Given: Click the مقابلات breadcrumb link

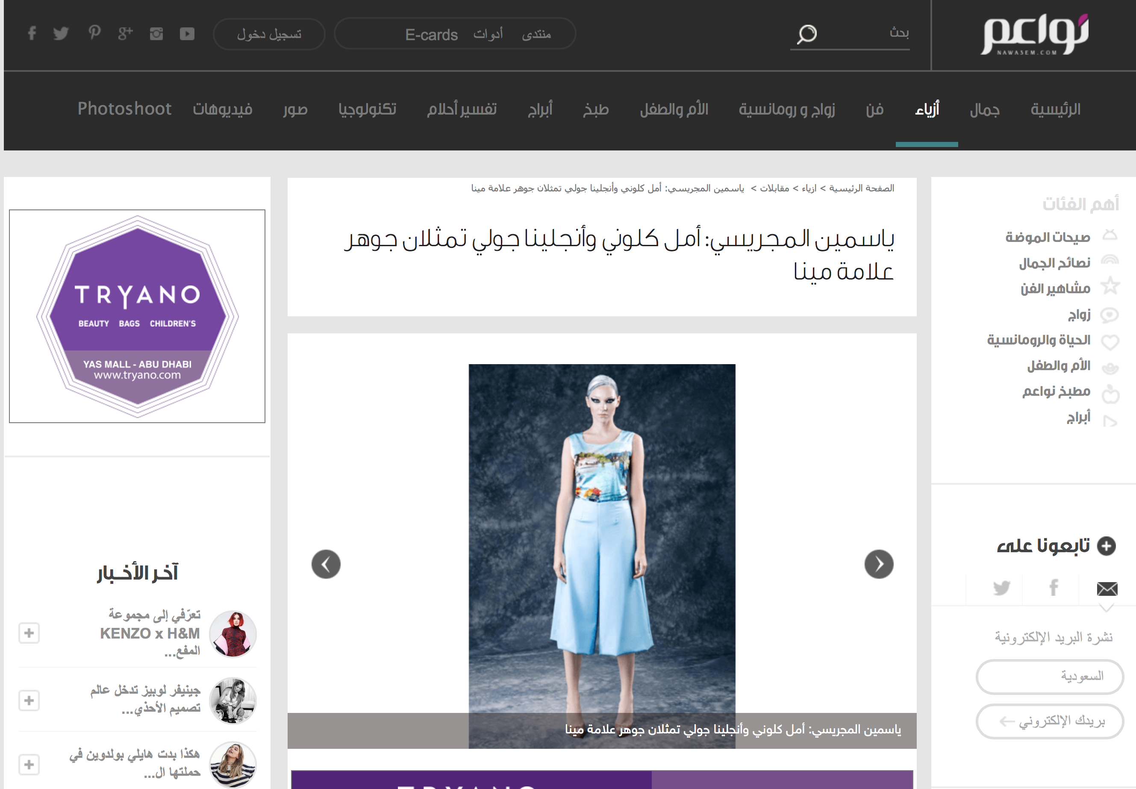Looking at the screenshot, I should tap(774, 188).
